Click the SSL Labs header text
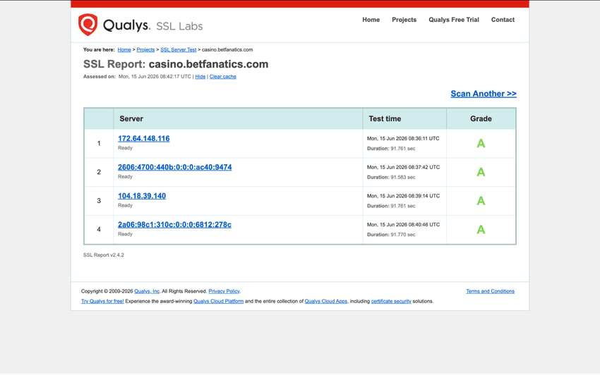 (179, 26)
